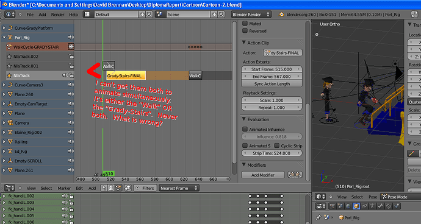Click the Action field dy-Stairs-FINAL
The width and height of the screenshot is (421, 224).
pos(282,53)
